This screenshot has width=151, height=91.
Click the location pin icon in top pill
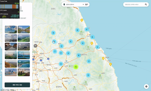64,5
